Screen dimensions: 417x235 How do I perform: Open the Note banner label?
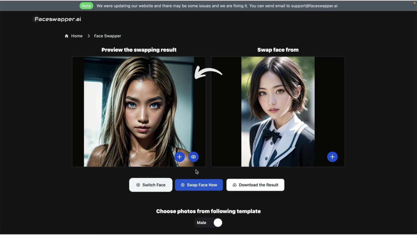(x=86, y=5)
